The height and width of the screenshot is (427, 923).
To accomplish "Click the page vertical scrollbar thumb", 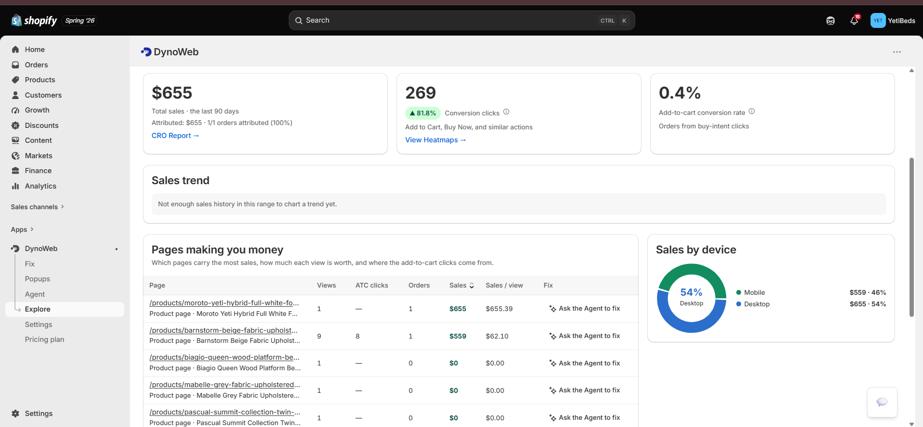I will (x=911, y=237).
